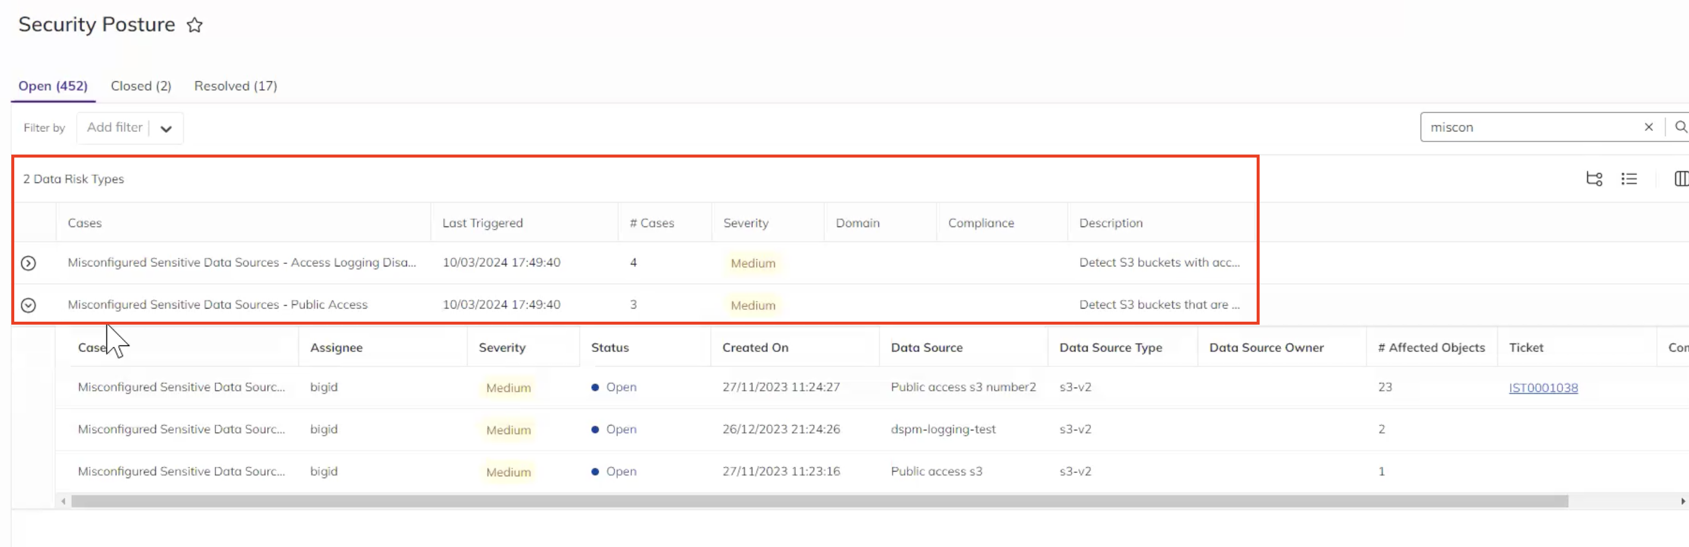Sort by Last Triggered column header
The image size is (1689, 547).
click(482, 223)
